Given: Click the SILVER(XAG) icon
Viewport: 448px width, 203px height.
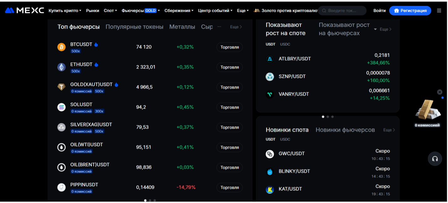Looking at the screenshot, I should click(61, 127).
